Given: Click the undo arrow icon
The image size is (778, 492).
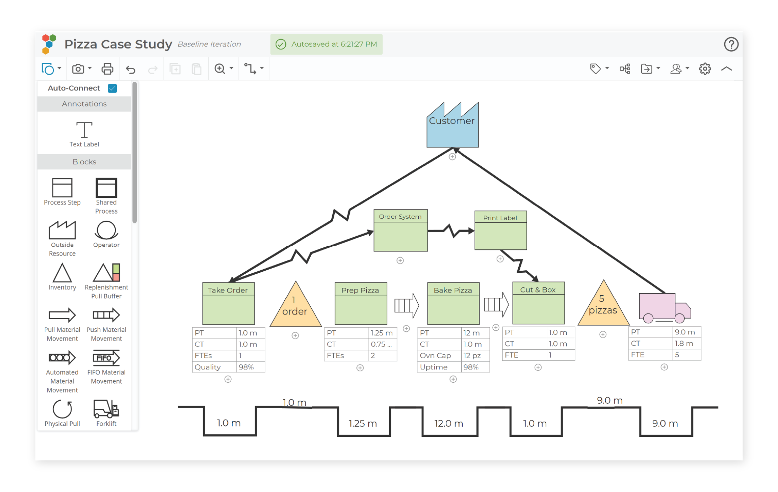Looking at the screenshot, I should click(x=131, y=69).
